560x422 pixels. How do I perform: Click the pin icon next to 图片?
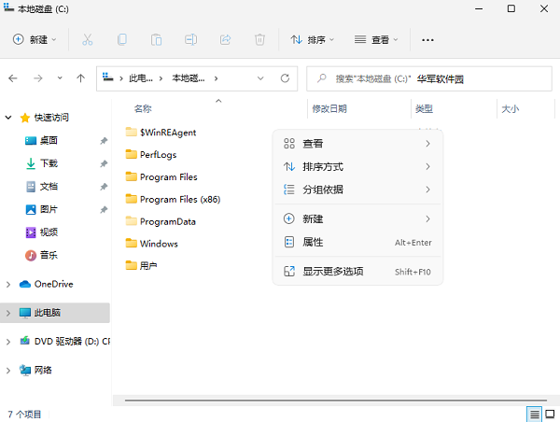104,209
